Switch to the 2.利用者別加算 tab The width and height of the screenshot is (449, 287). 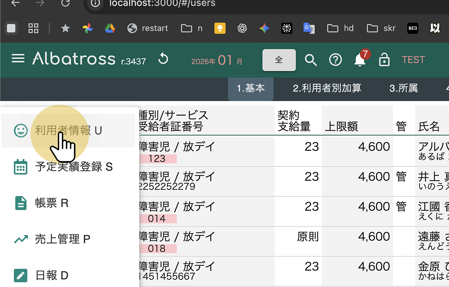pyautogui.click(x=327, y=88)
